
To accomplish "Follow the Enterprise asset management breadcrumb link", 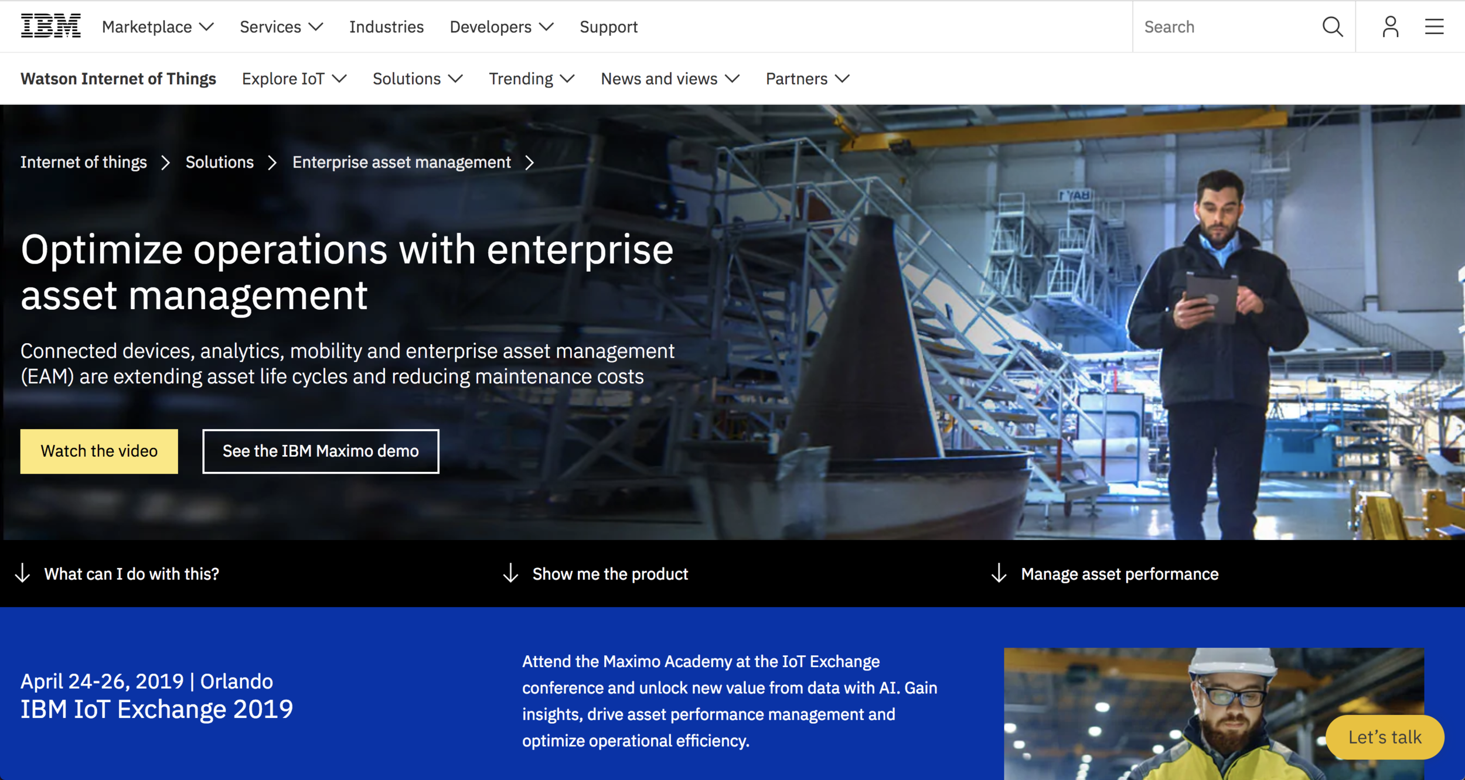I will click(x=401, y=163).
